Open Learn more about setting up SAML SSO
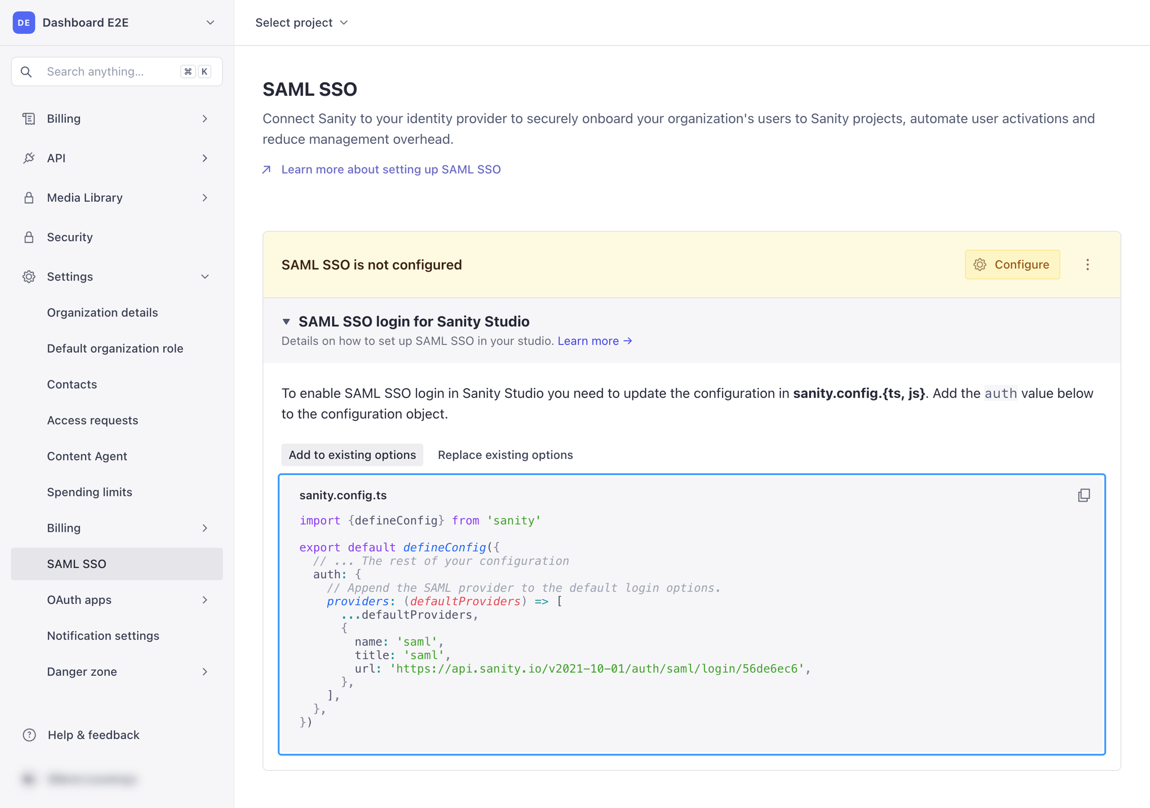Image resolution: width=1150 pixels, height=808 pixels. (x=391, y=170)
